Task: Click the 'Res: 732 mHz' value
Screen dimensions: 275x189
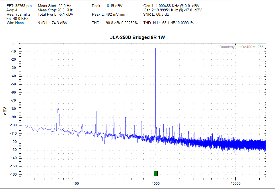Action: 19,15
